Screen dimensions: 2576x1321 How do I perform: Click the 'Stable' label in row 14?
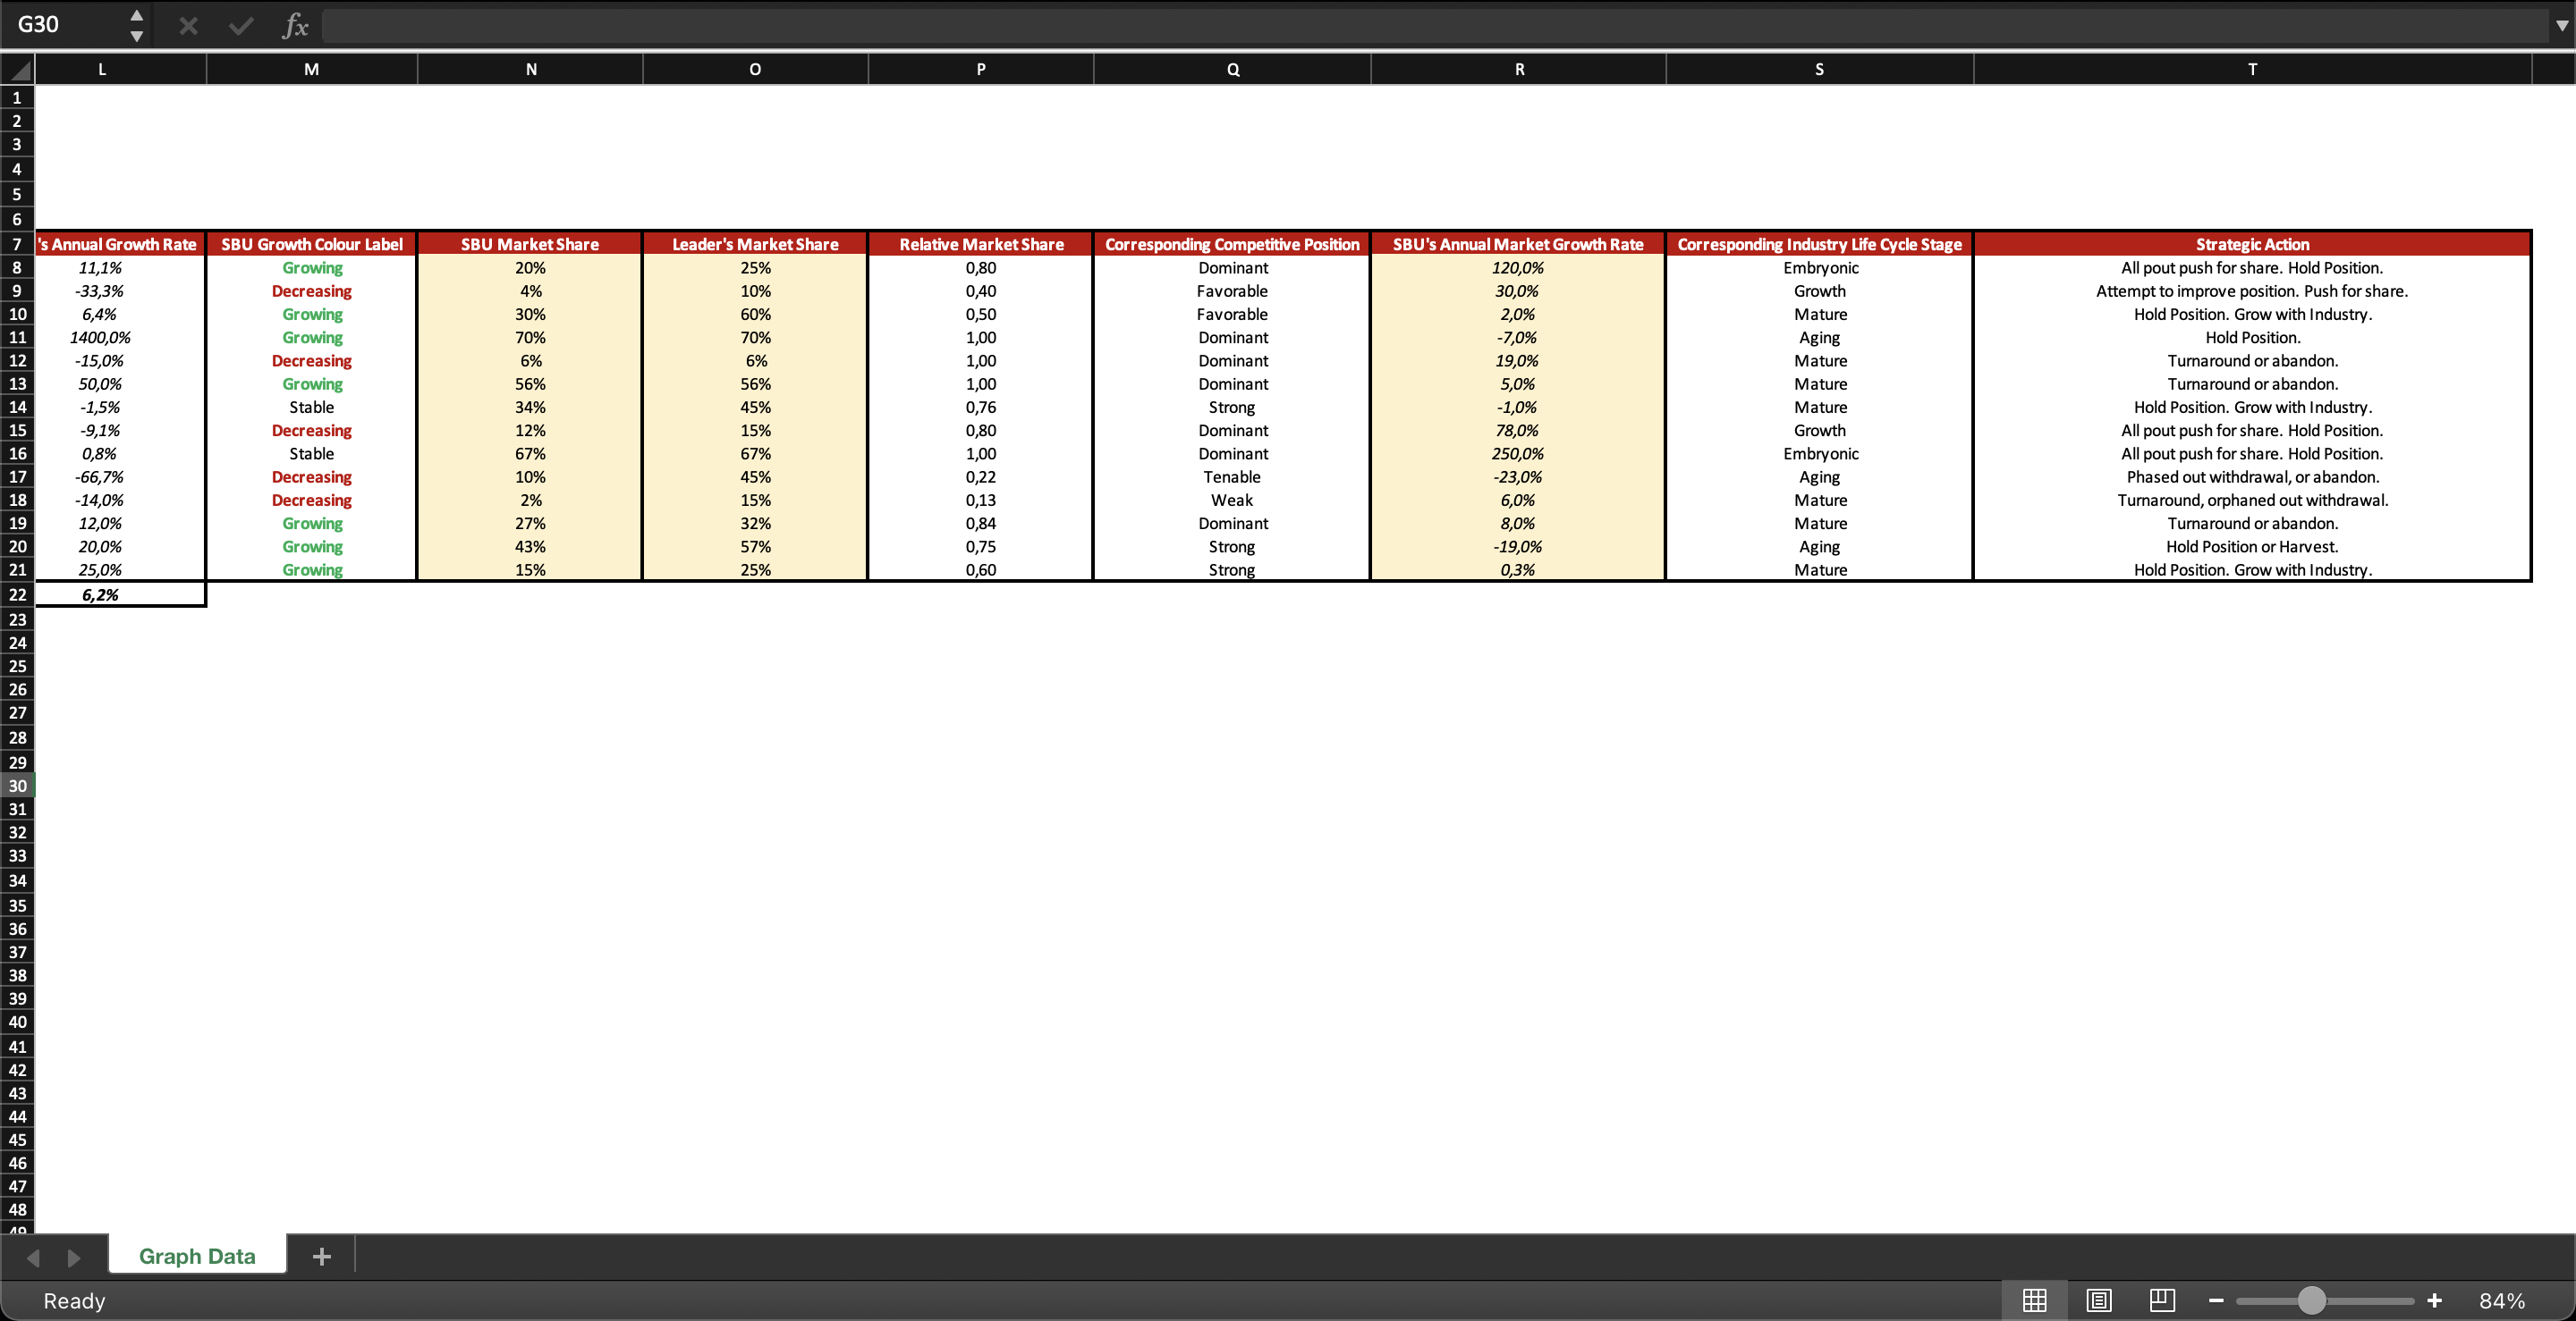(x=311, y=407)
